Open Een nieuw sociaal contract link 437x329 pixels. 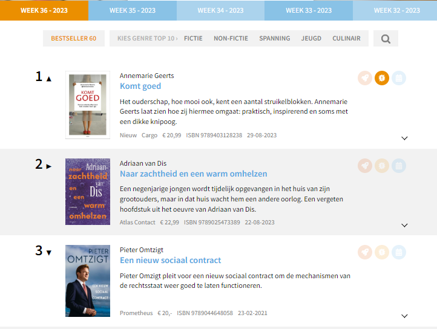(170, 260)
